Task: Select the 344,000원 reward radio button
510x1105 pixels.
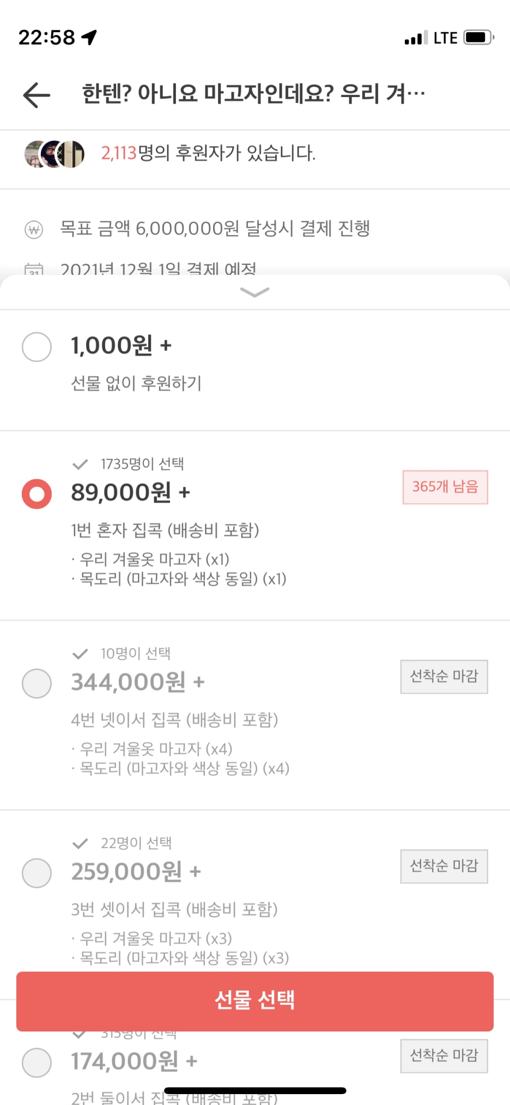Action: 37,683
